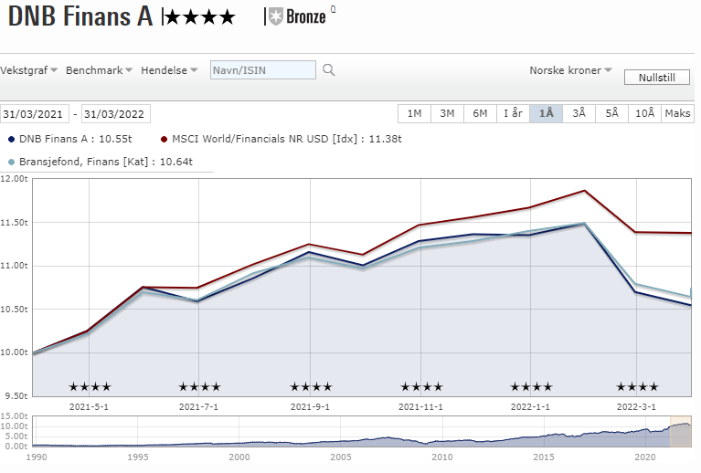Click the search magnifier icon
The width and height of the screenshot is (701, 473).
coord(329,70)
